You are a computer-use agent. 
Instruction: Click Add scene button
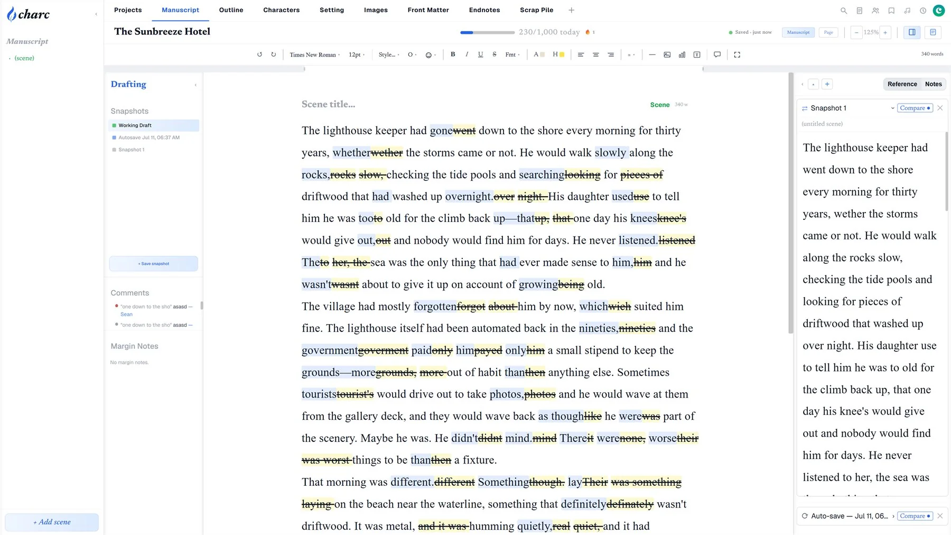[52, 522]
